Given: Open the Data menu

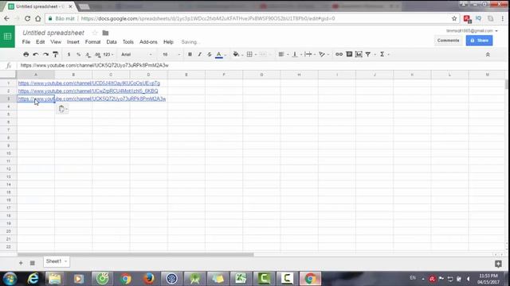Looking at the screenshot, I should click(x=112, y=42).
